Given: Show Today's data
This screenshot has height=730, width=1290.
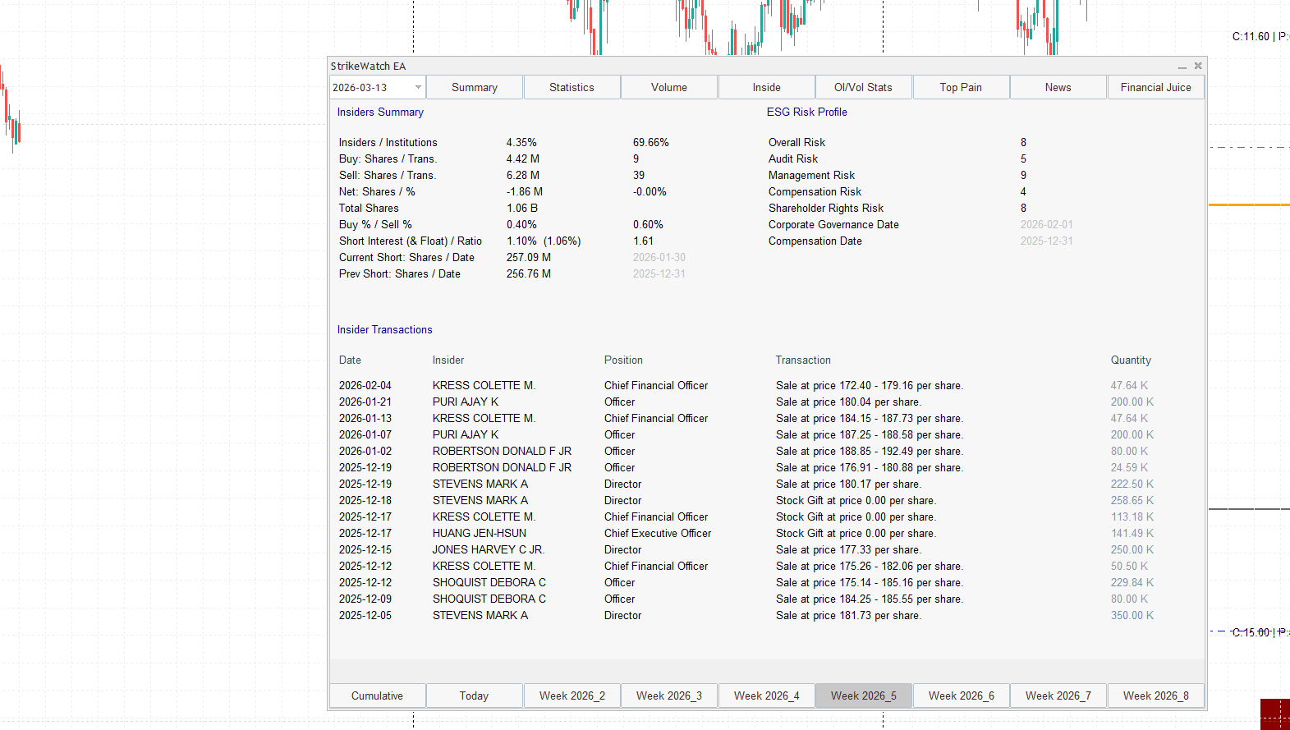Looking at the screenshot, I should [474, 696].
